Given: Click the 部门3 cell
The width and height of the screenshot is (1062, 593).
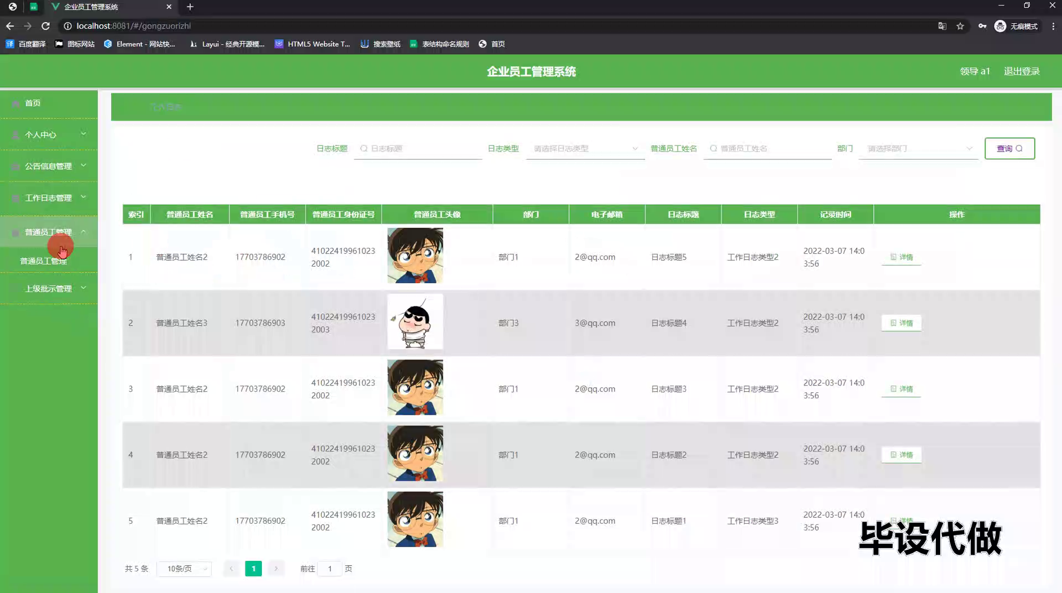Looking at the screenshot, I should click(508, 323).
